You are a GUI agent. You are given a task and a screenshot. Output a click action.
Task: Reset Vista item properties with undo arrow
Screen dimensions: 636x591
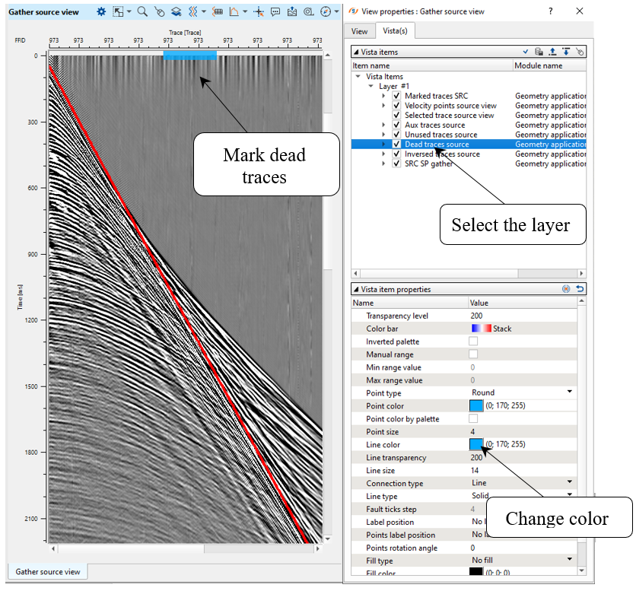(580, 289)
